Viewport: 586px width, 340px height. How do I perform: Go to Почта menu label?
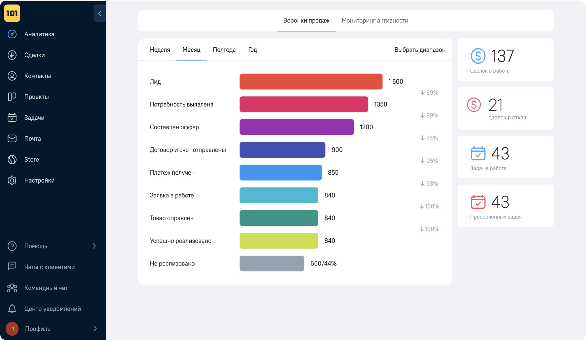[x=32, y=139]
